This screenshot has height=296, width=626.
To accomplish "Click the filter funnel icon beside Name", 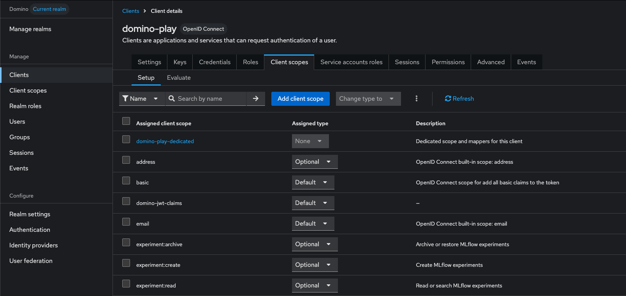I will (x=125, y=99).
